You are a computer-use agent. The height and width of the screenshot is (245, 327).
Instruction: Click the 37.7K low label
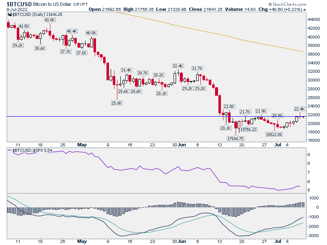(x=66, y=51)
